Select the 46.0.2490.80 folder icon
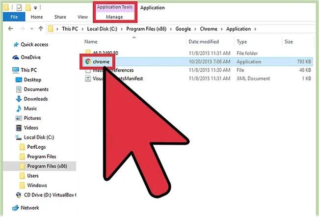Screen dimensions: 319x218 [x=88, y=52]
